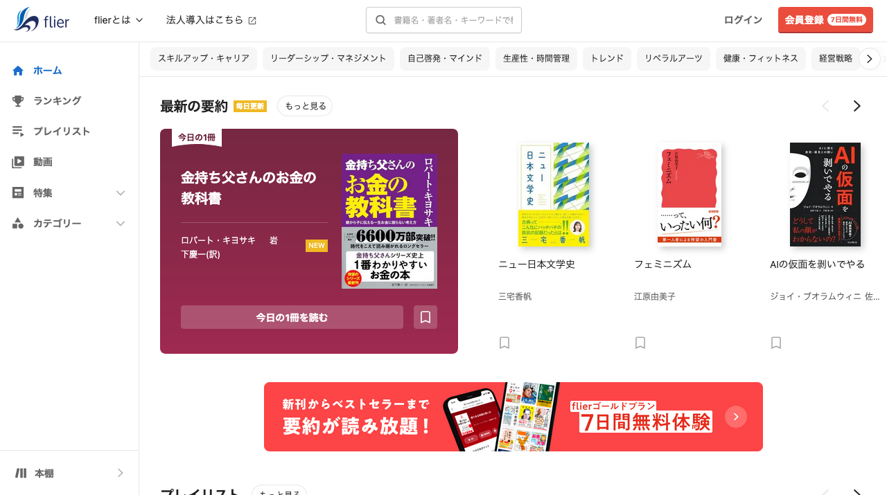Select the トレンド chip

pos(607,58)
